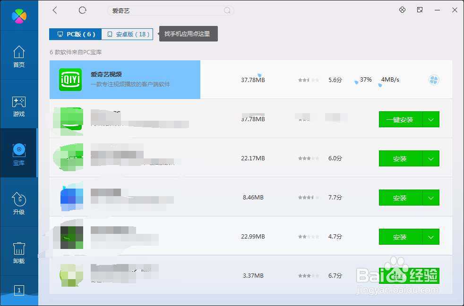The image size is (464, 306).
Task: Open 首页 home in the sidebar
Action: [19, 57]
